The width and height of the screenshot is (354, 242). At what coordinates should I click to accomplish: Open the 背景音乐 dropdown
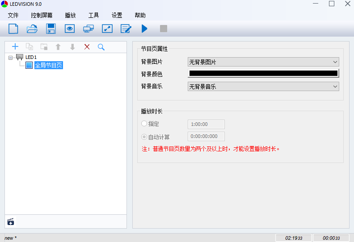tap(263, 87)
